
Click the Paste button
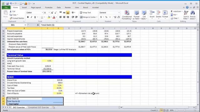coord(6,14)
